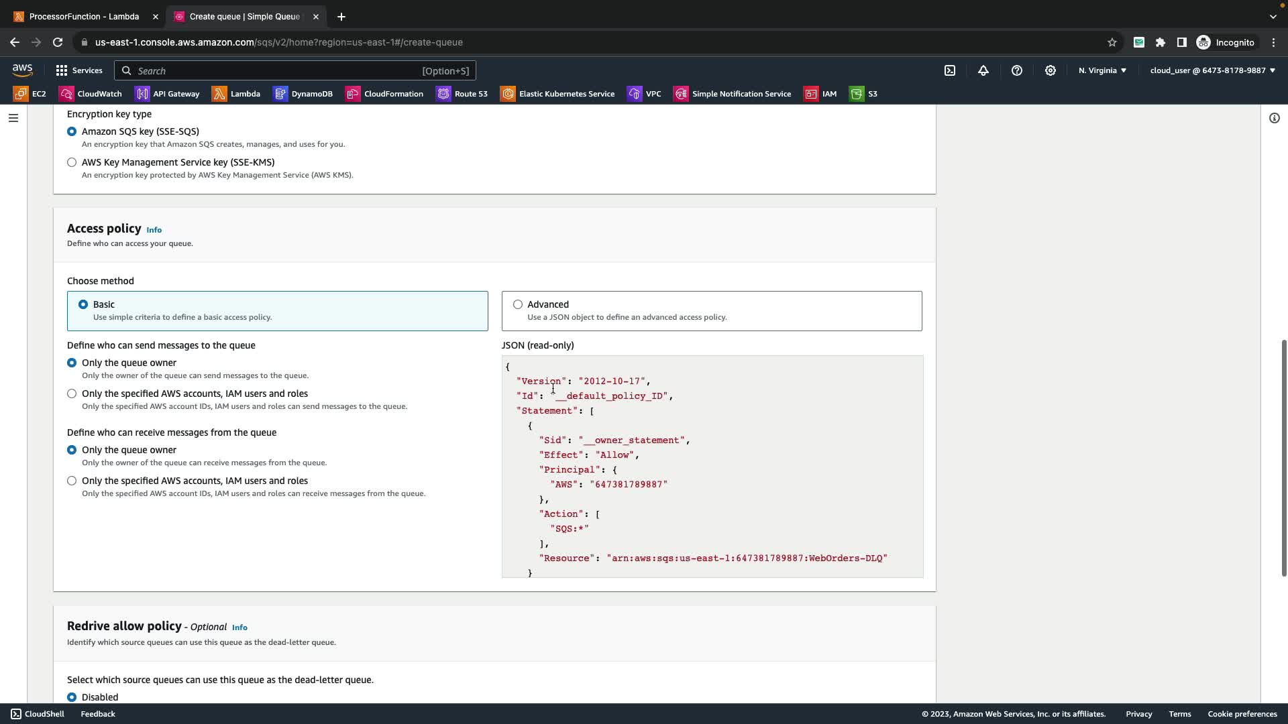Open the Services menu
The image size is (1288, 724).
[79, 70]
